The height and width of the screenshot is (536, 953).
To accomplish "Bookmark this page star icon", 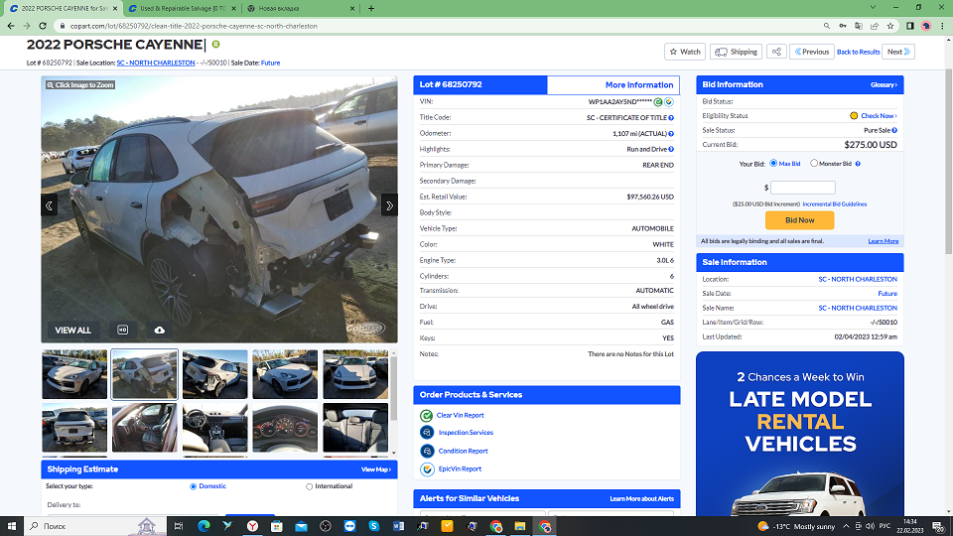I will tap(890, 26).
